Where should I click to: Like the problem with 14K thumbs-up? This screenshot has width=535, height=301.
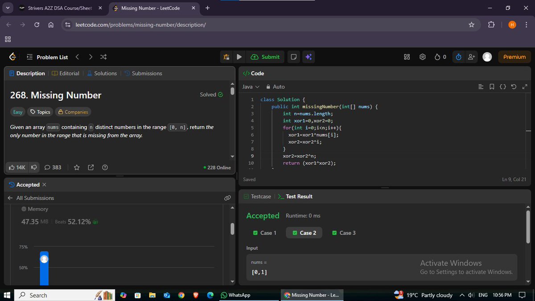click(17, 167)
